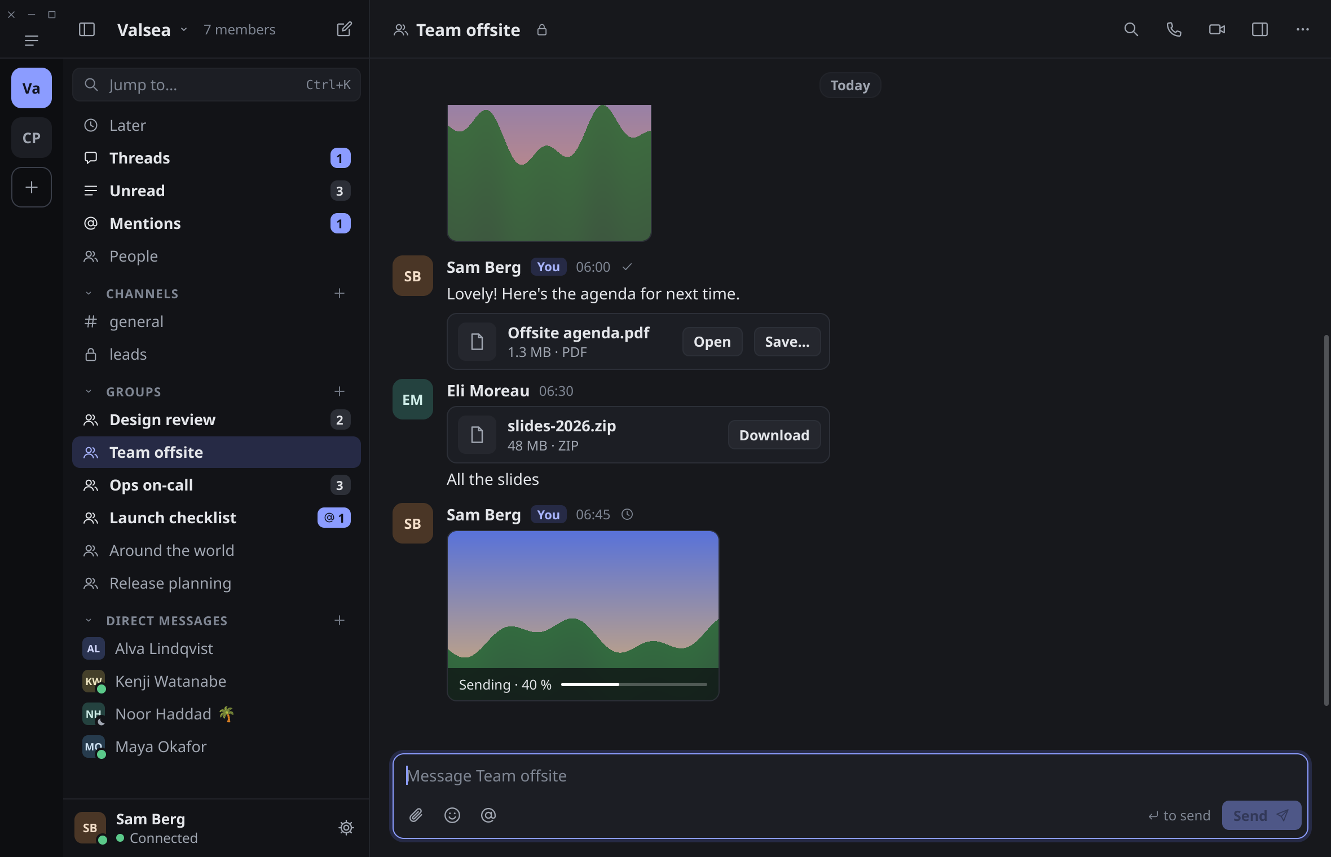Open the Threads view
Screen dimensions: 1331x857
click(x=217, y=158)
